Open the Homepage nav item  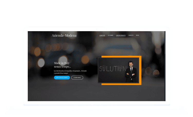tap(102, 35)
